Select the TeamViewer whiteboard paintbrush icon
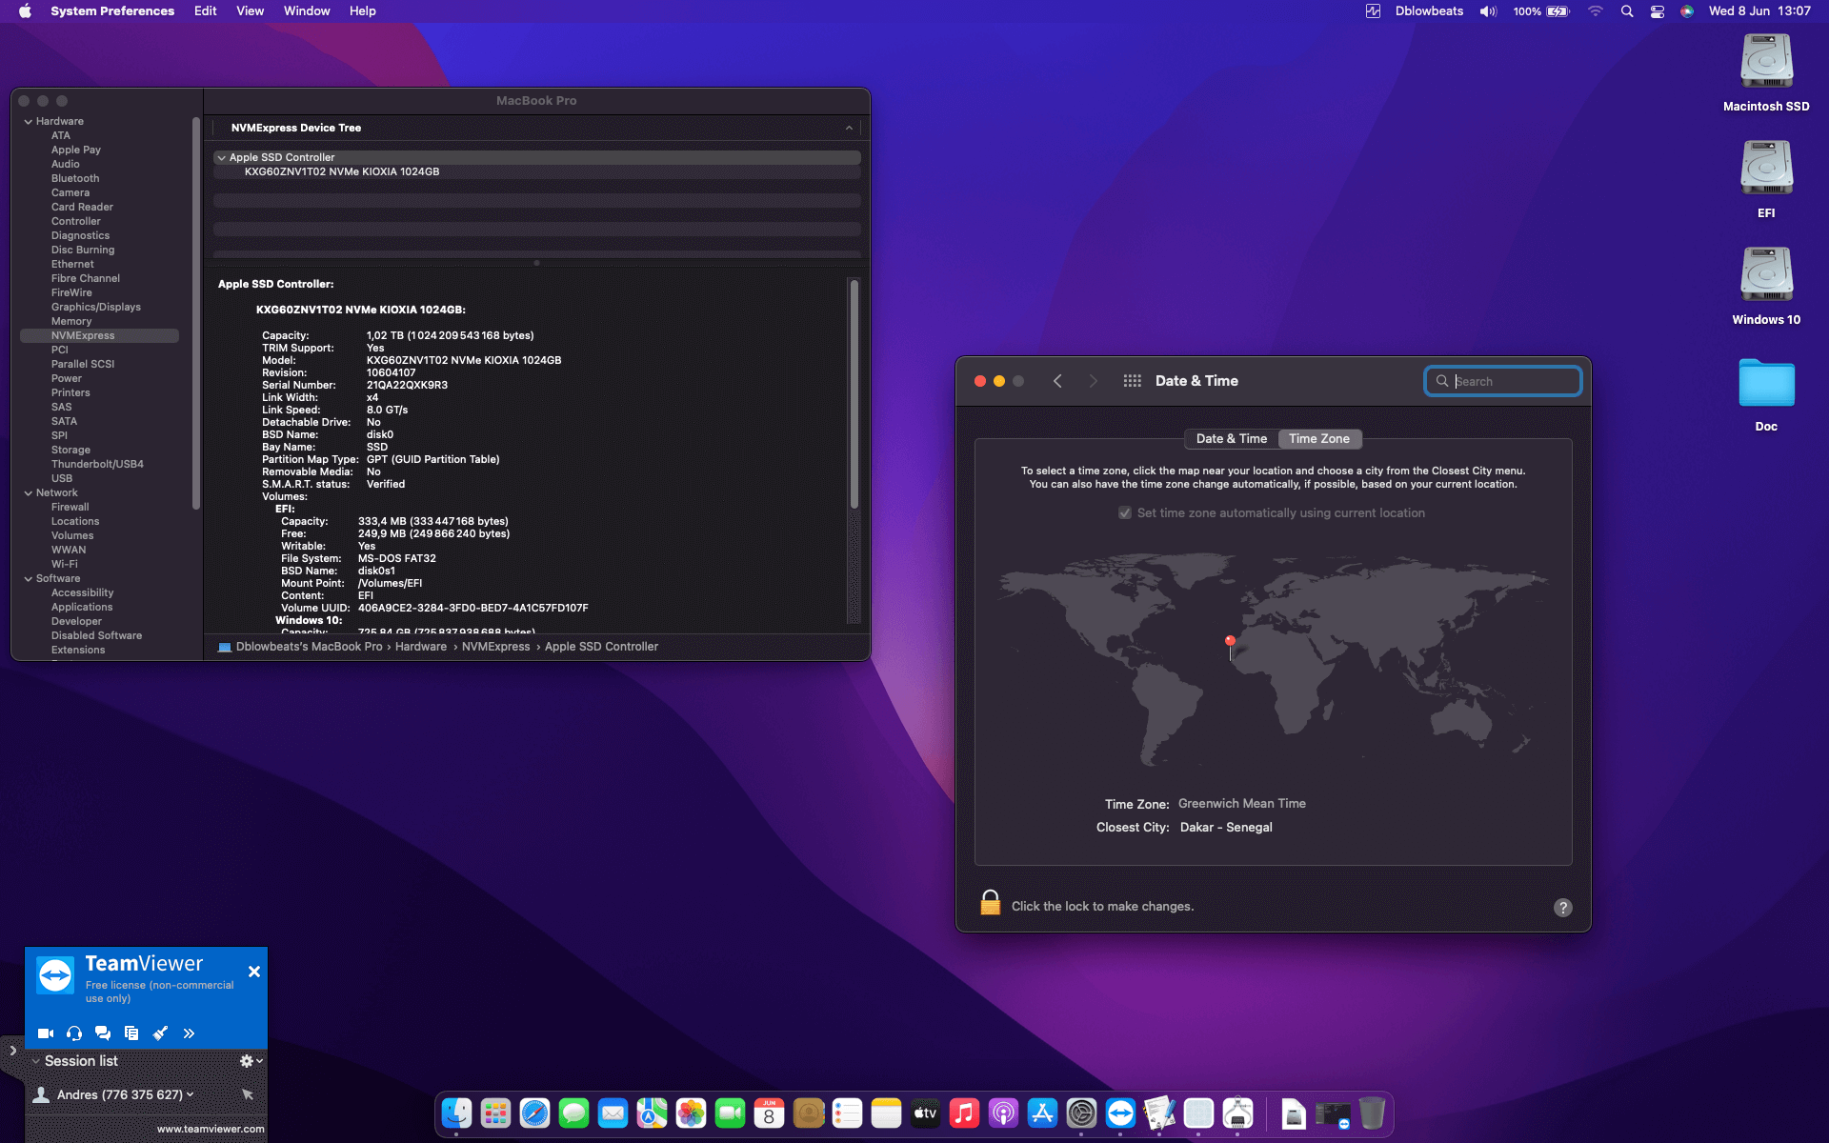 160,1033
